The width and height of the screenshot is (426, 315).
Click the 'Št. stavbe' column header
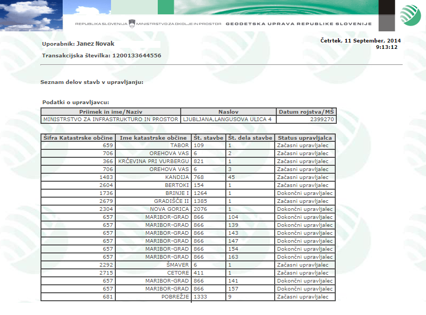click(x=209, y=138)
